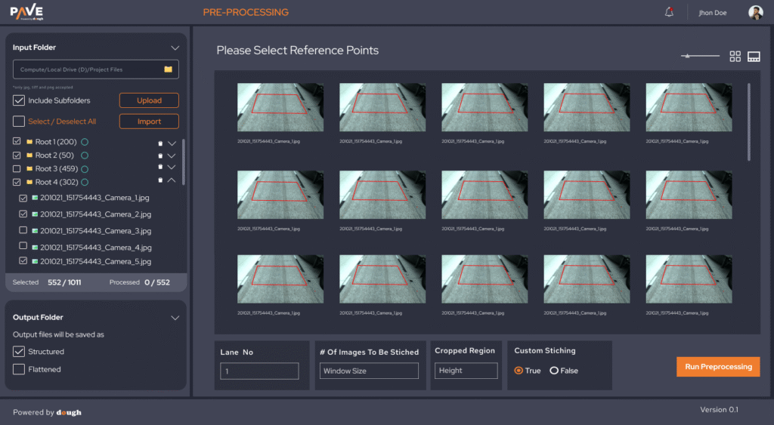The height and width of the screenshot is (425, 774).
Task: Click the trash icon for Root 4
Action: [x=159, y=180]
